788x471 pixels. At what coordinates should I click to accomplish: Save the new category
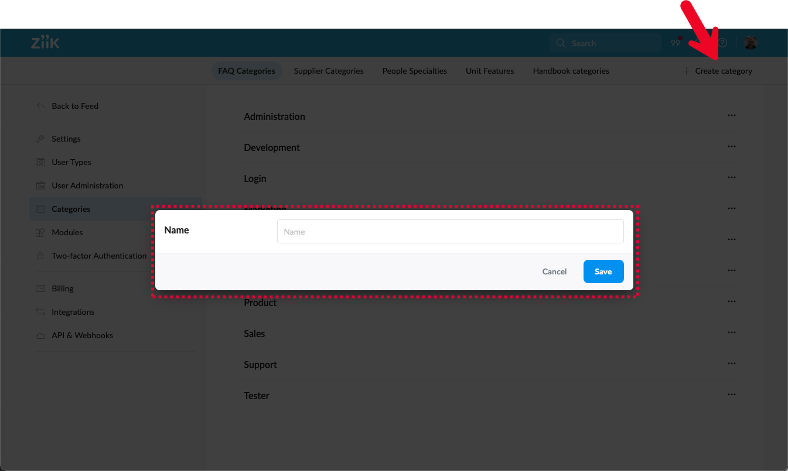[x=603, y=271]
